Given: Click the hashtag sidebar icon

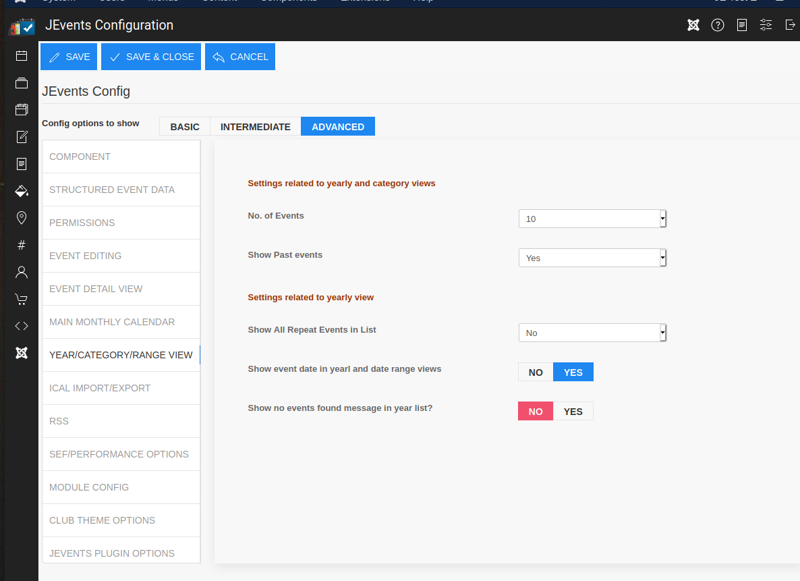Looking at the screenshot, I should pos(22,245).
